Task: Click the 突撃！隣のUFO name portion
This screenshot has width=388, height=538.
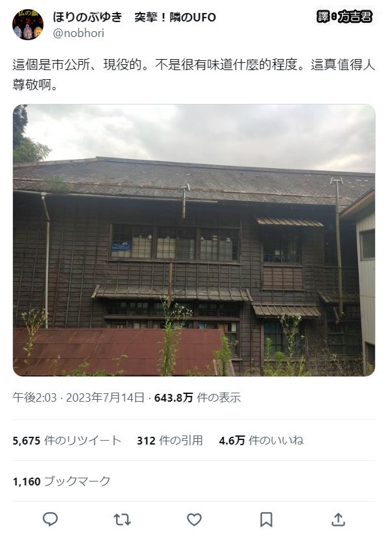Action: pos(175,17)
